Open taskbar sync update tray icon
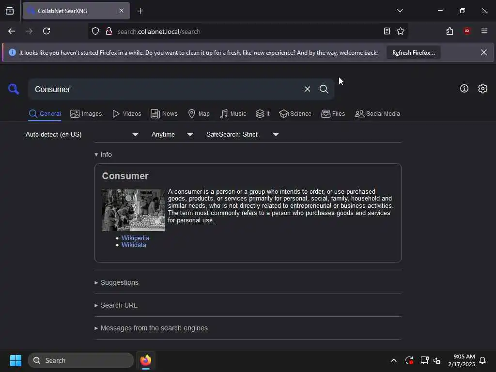Screen dimensions: 496x372 409,360
